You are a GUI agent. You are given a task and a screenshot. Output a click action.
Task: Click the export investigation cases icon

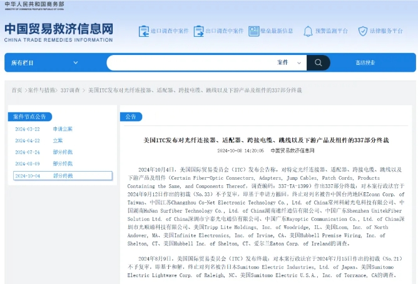pos(198,31)
